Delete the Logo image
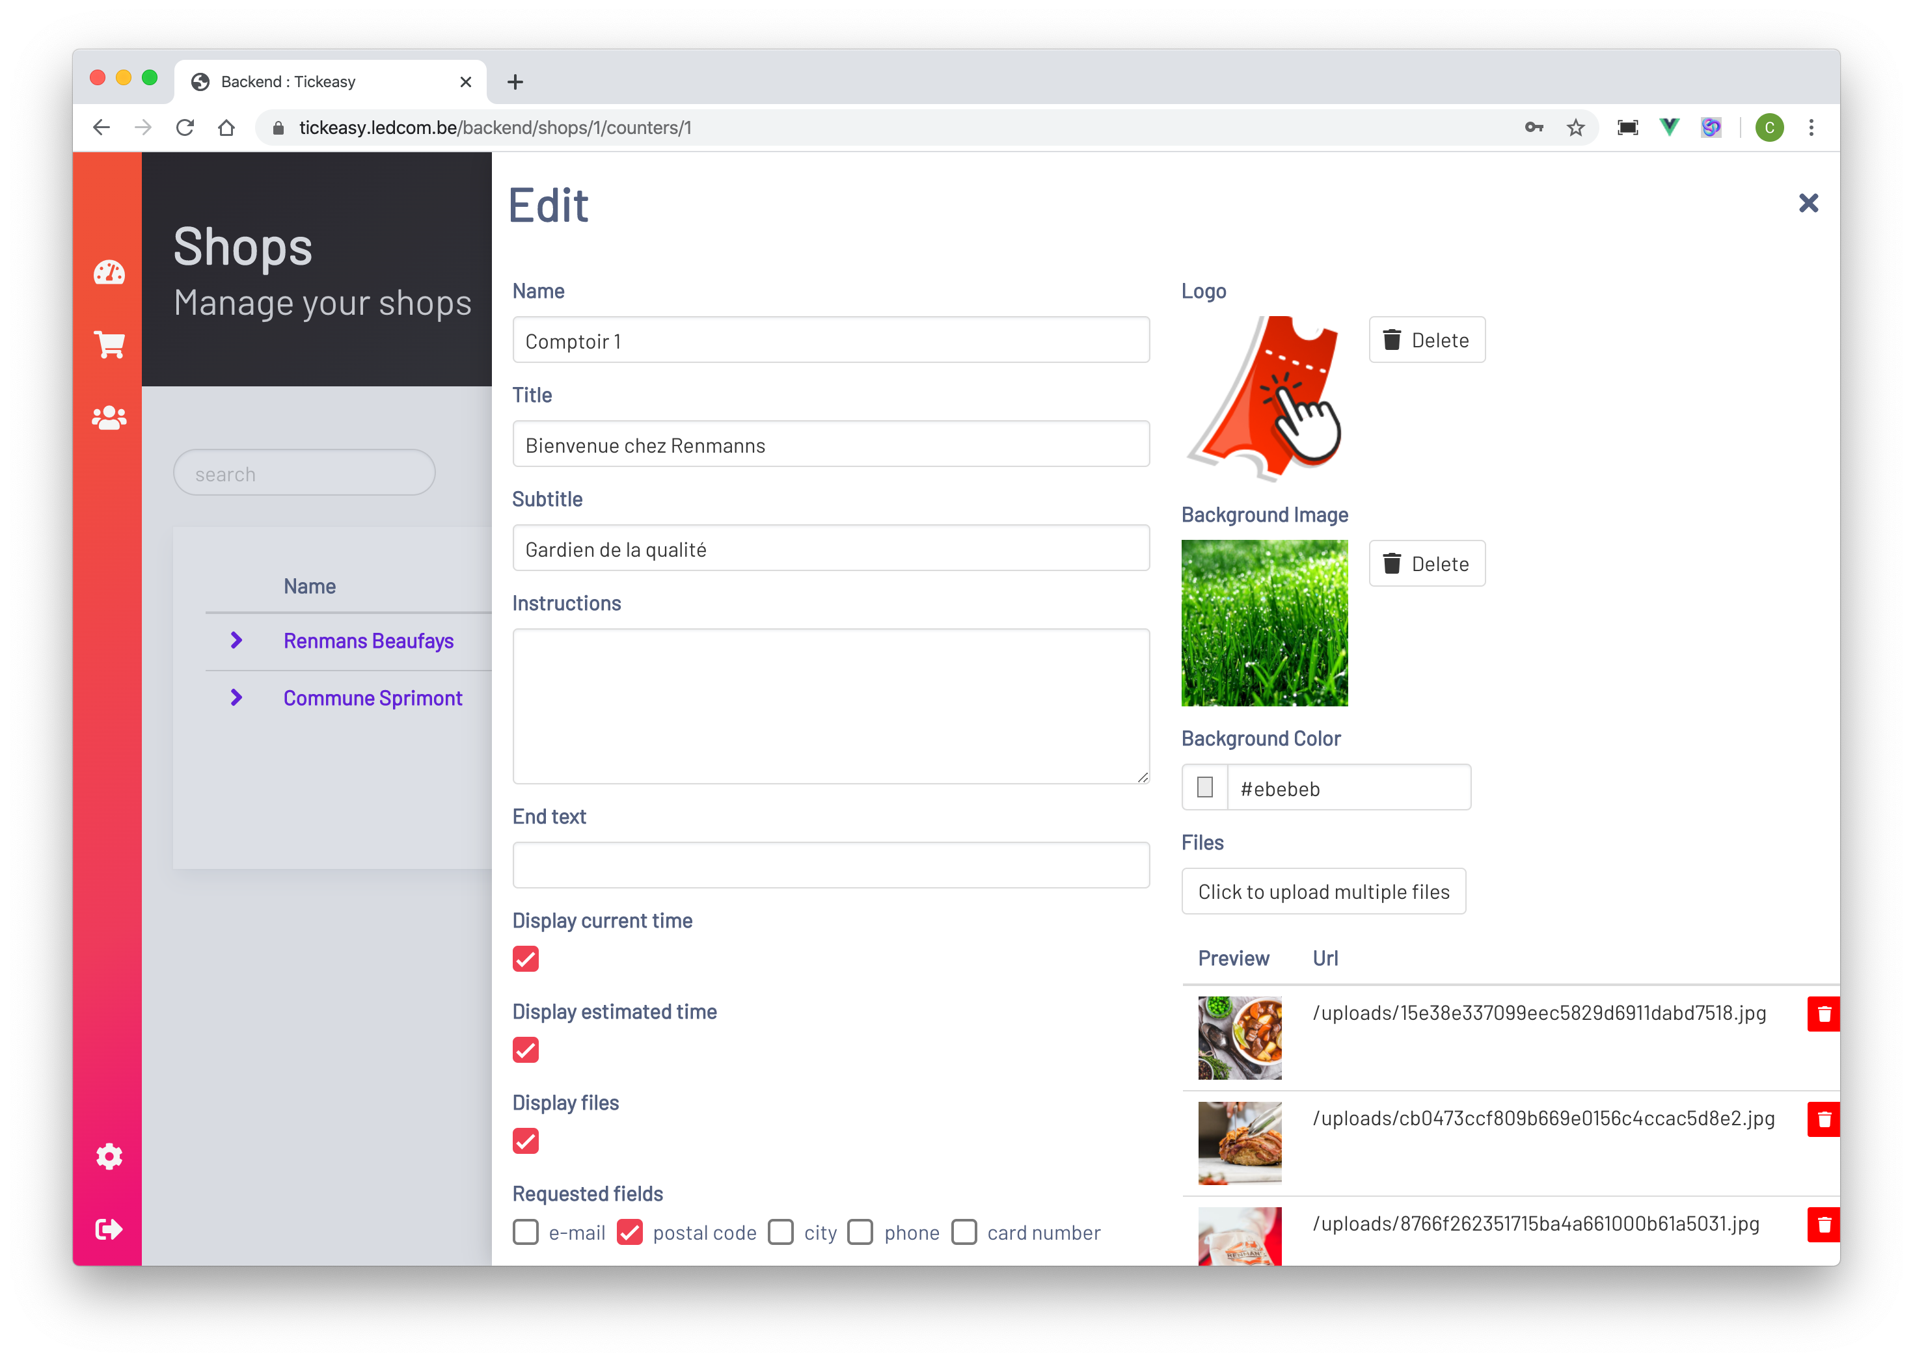 coord(1426,340)
